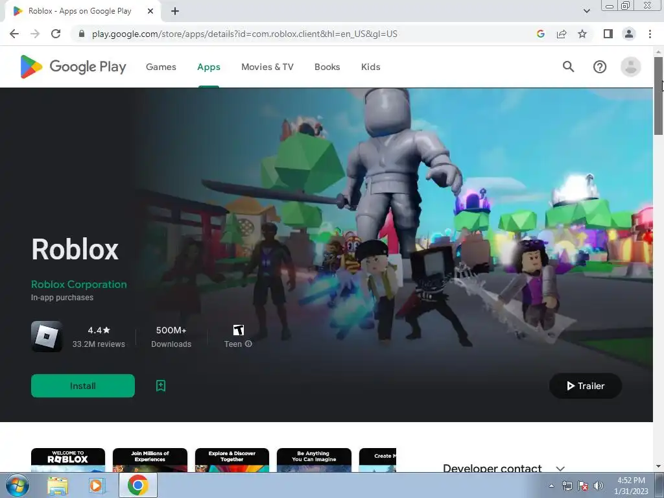664x498 pixels.
Task: Click the network tray icon
Action: [x=567, y=486]
